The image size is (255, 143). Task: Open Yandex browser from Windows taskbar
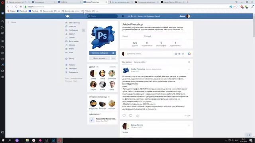pos(33,140)
